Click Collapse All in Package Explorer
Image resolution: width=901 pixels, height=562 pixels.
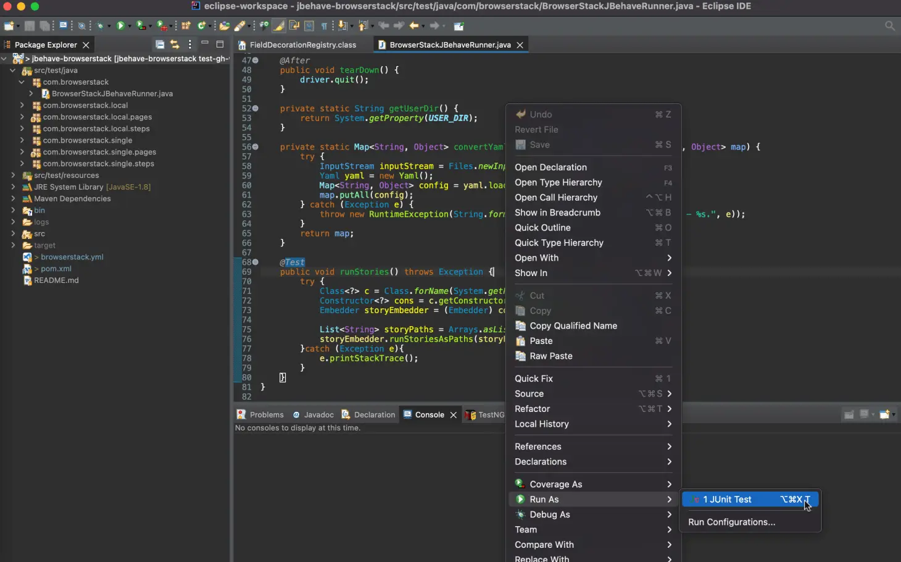[x=160, y=44]
